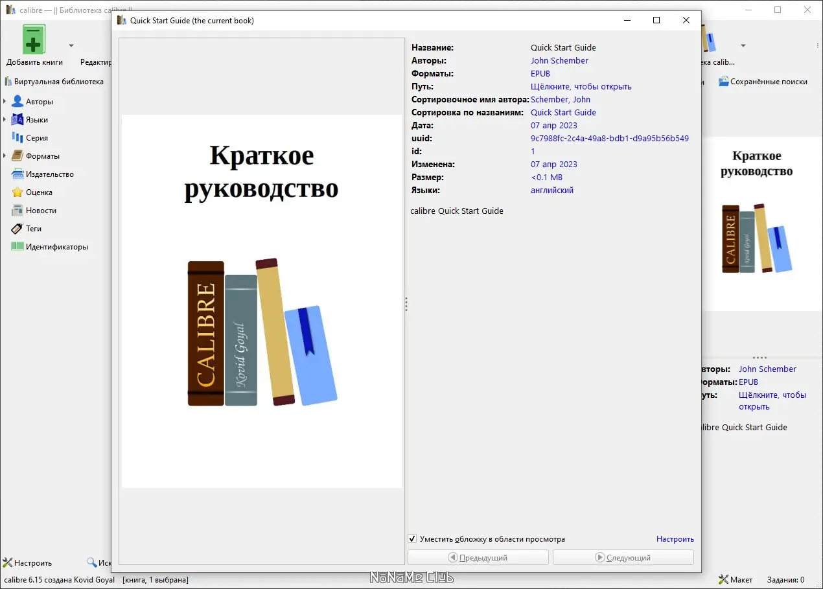Click the Identifiers barcode icon

[x=17, y=247]
